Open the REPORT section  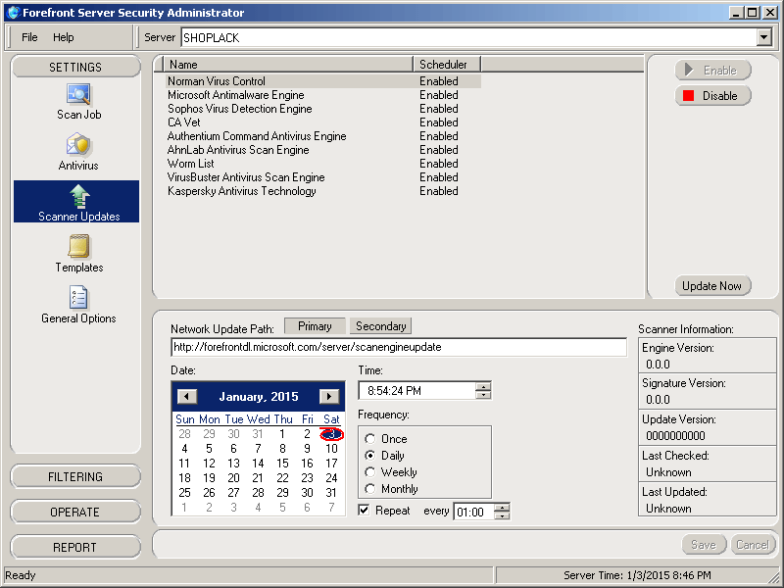coord(75,547)
